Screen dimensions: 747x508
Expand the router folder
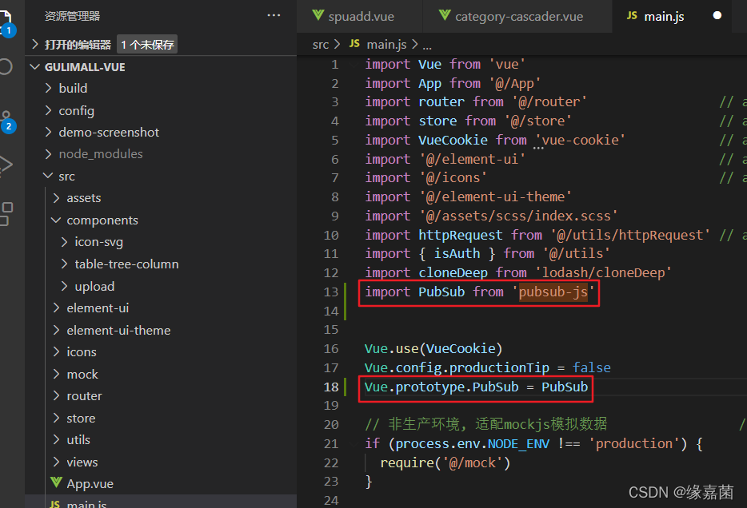click(56, 395)
